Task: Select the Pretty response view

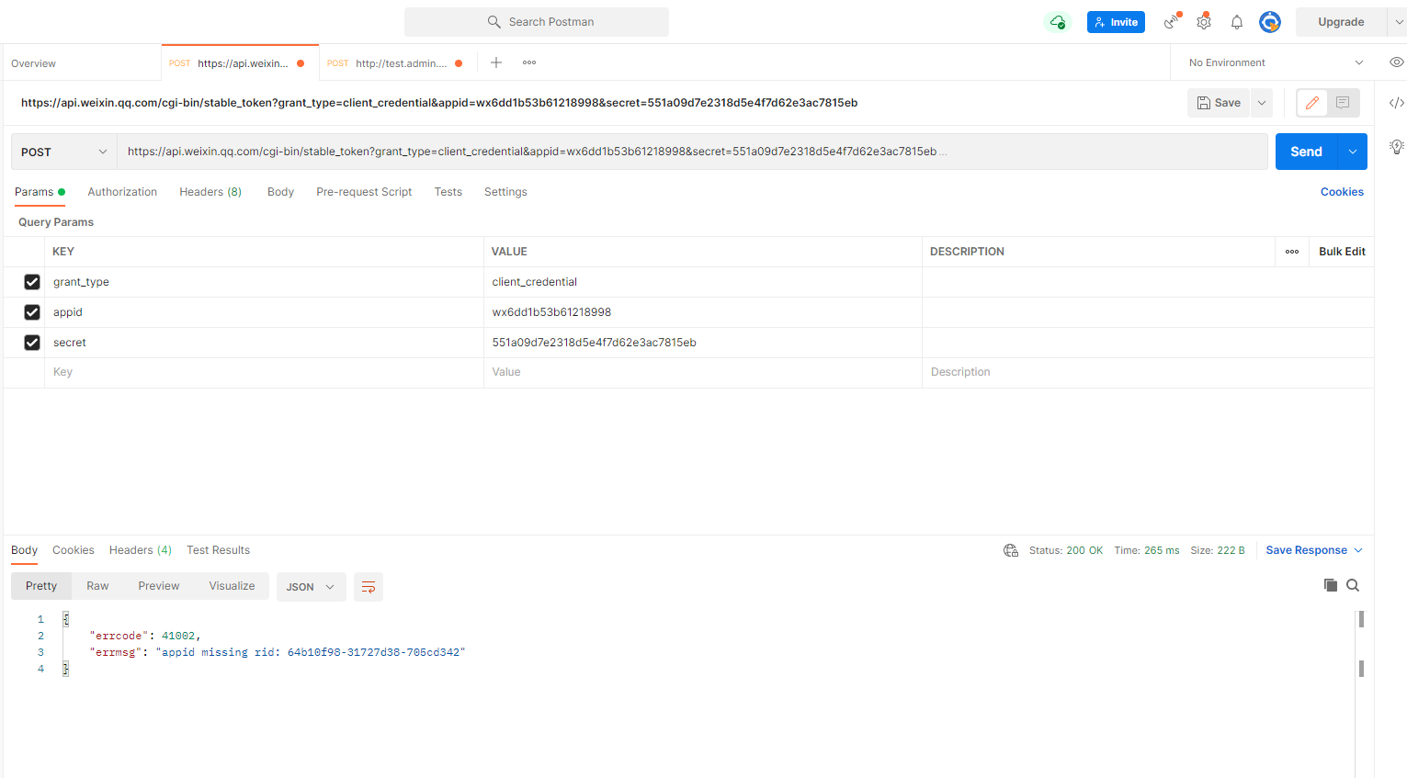Action: (x=41, y=586)
